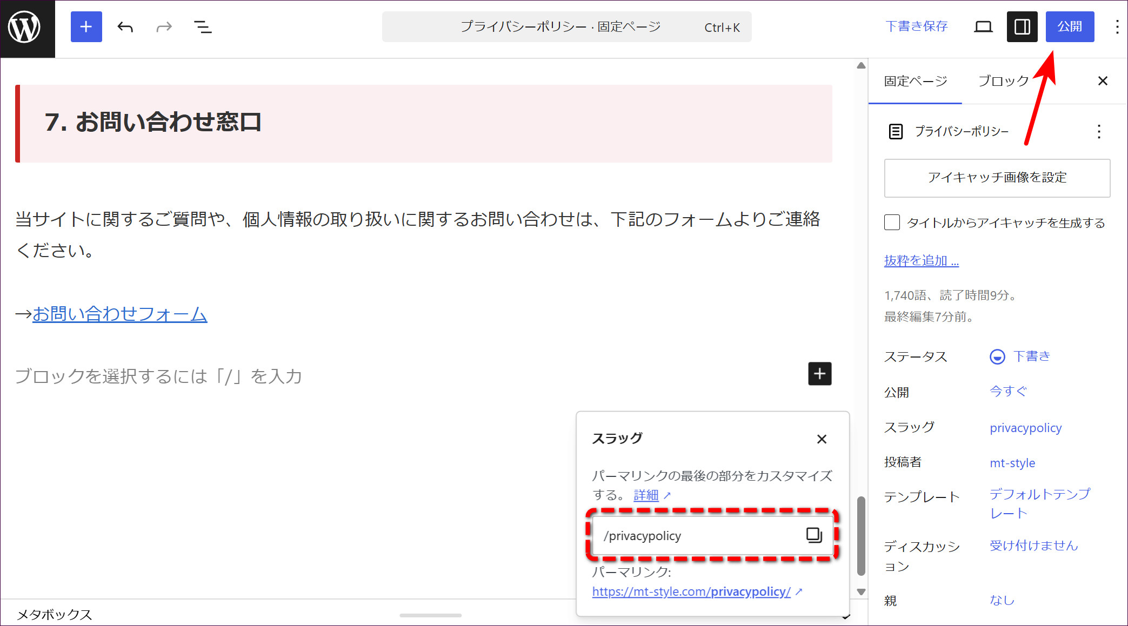Open the block inserter plus button

click(x=86, y=27)
